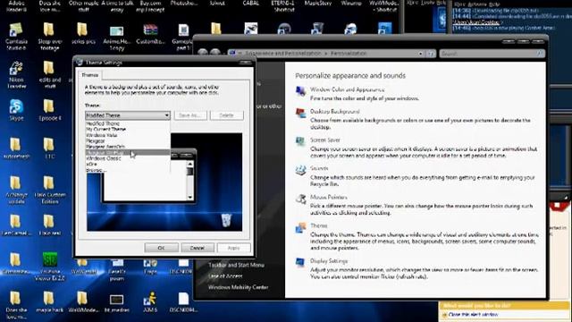The image size is (572, 322).
Task: Open the Anime image file icon
Action: tap(117, 31)
